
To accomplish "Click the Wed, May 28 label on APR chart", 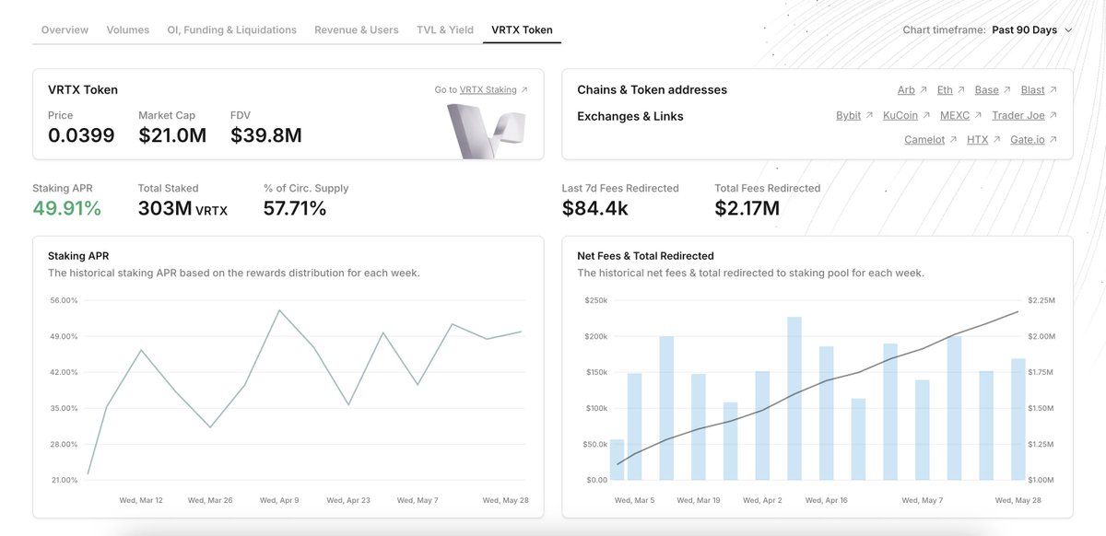I will [505, 500].
